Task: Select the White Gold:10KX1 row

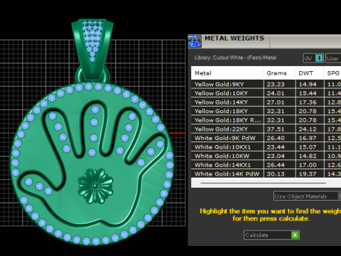Action: pos(266,147)
